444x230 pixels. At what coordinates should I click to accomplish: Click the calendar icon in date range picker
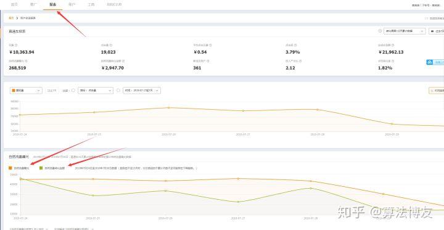click(432, 31)
